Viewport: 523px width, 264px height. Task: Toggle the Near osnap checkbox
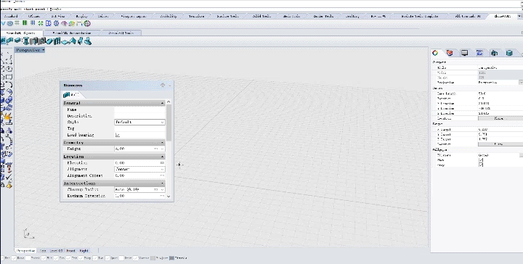pyautogui.click(x=14, y=258)
